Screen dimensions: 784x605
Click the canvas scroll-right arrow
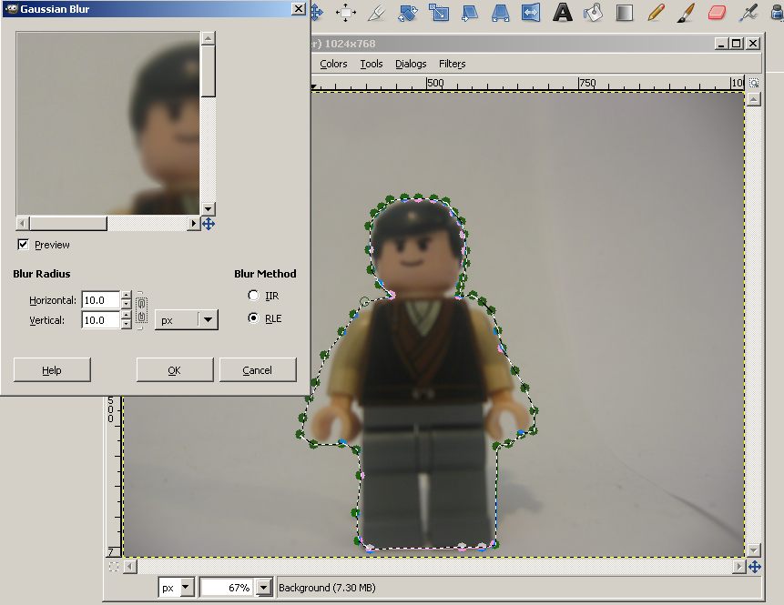click(739, 567)
